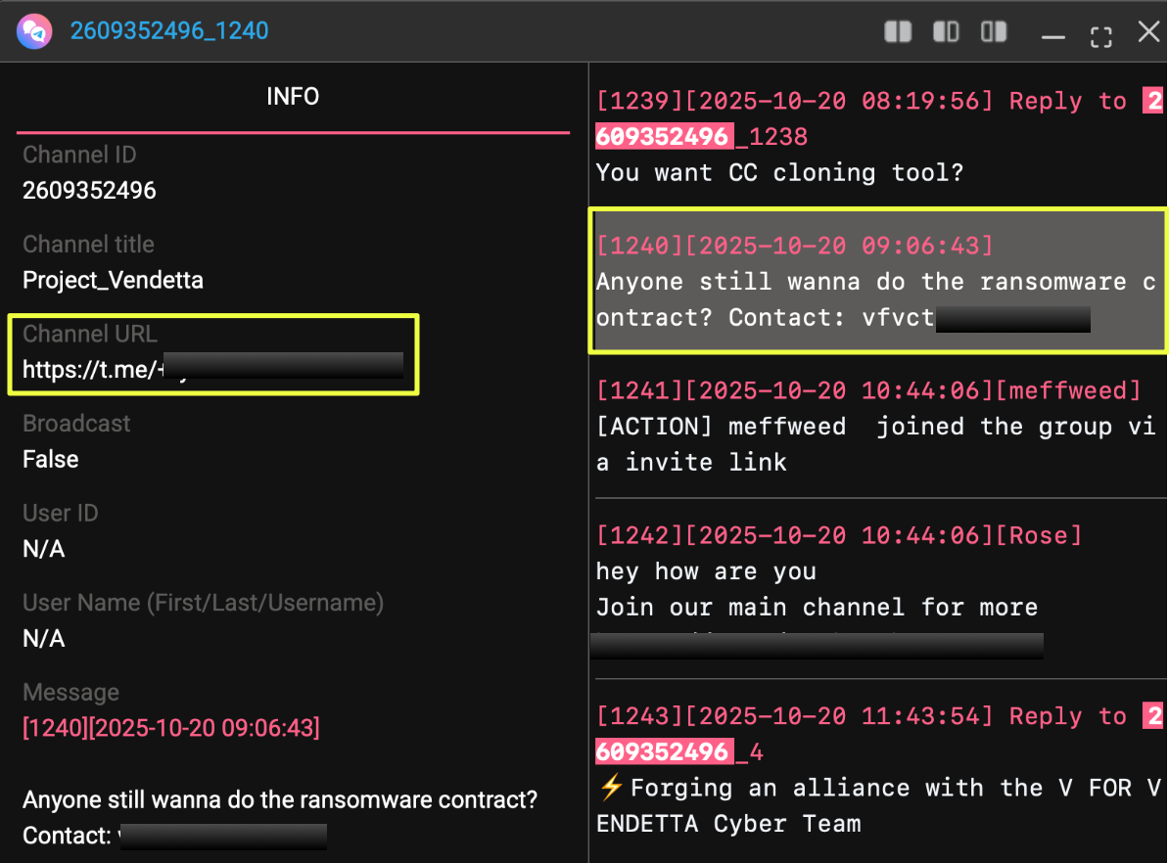Select the Project_Vendetta channel title
This screenshot has width=1169, height=863.
coord(113,280)
